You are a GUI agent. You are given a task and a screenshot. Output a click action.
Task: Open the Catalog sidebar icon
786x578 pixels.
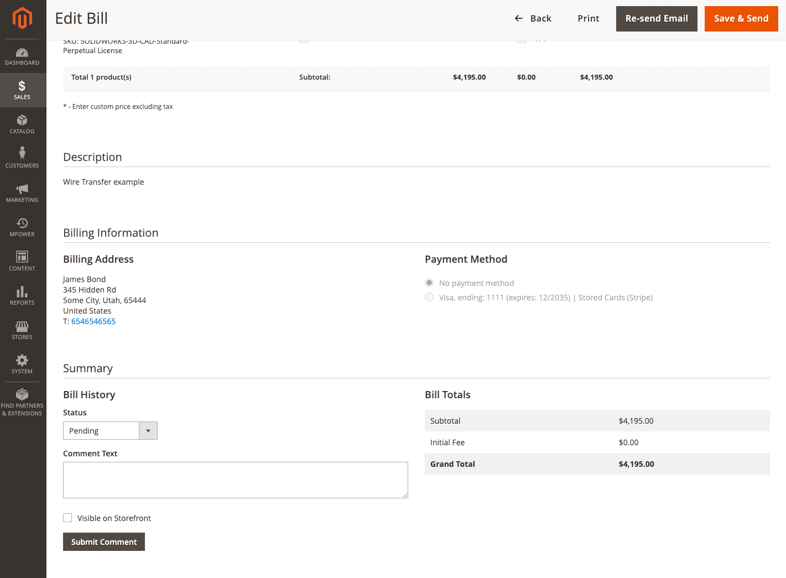coord(22,124)
